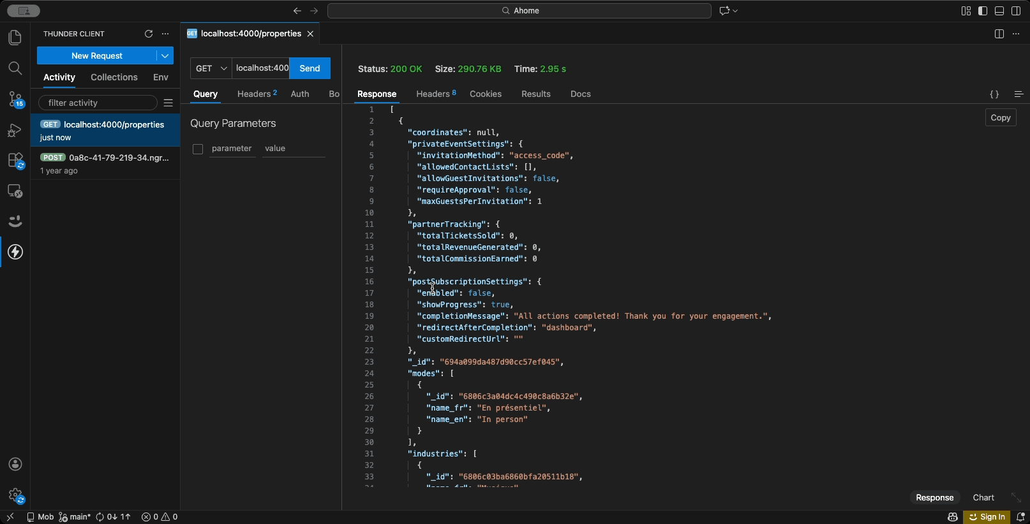The image size is (1030, 524).
Task: Click the Chart view button
Action: [x=983, y=497]
